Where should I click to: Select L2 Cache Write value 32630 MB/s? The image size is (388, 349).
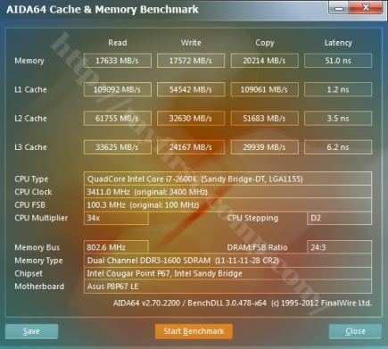click(191, 119)
